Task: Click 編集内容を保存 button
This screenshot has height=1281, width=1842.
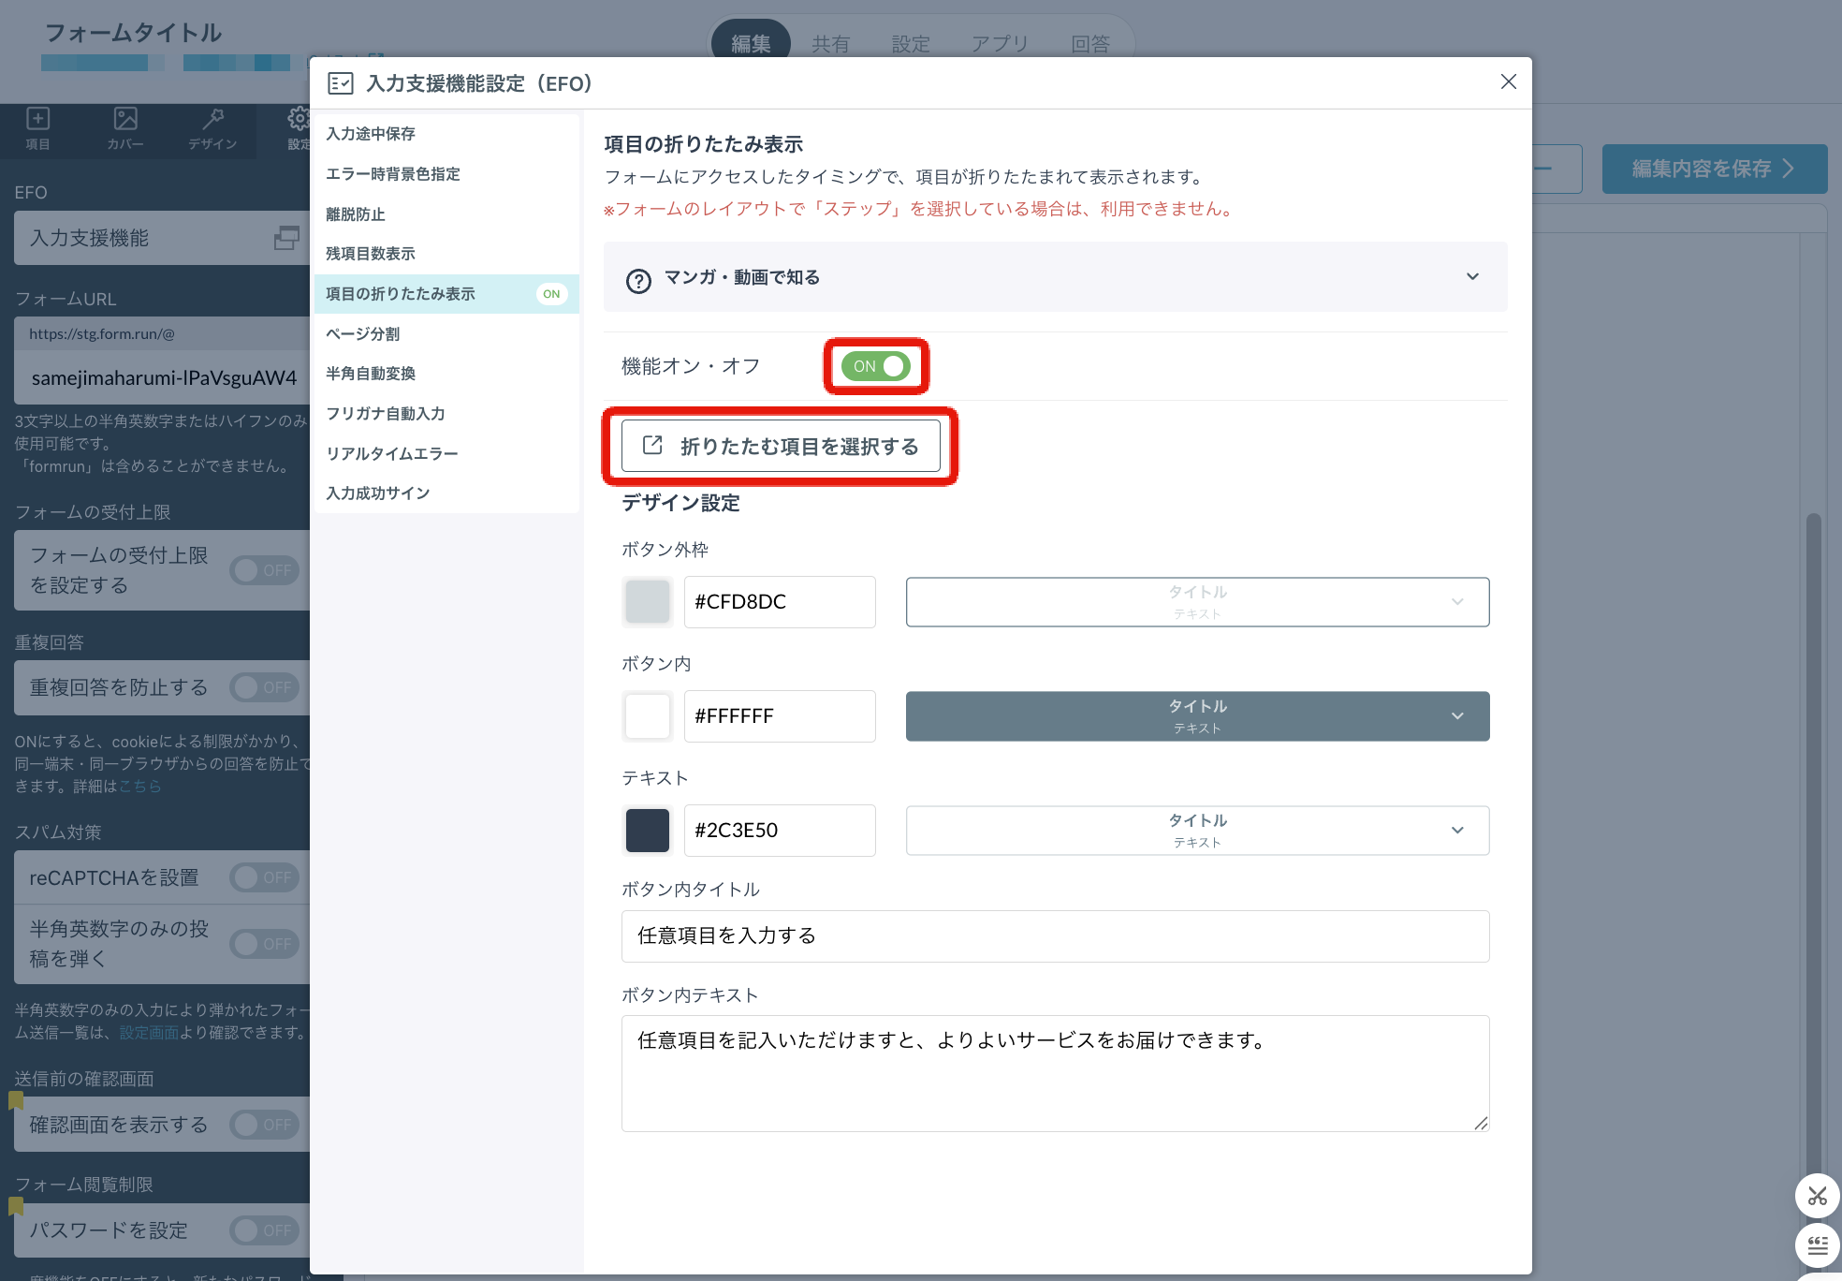Action: (1714, 169)
